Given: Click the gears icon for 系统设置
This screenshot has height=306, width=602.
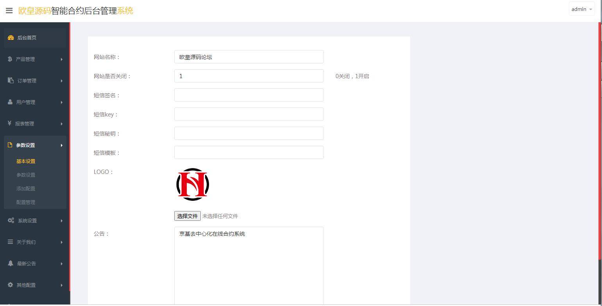Looking at the screenshot, I should 11,220.
